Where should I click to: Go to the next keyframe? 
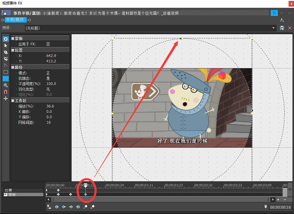[x=71, y=207]
